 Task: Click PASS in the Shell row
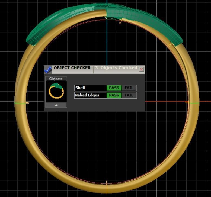(x=114, y=88)
